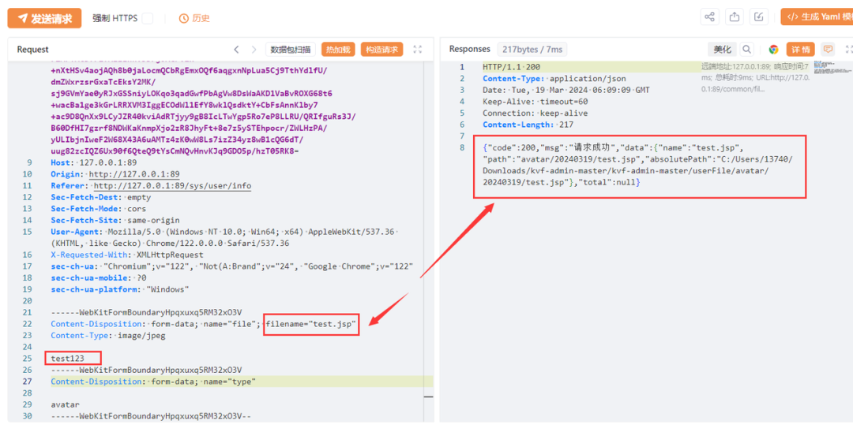
Task: Expand Responses panel to fullscreen
Action: [847, 50]
